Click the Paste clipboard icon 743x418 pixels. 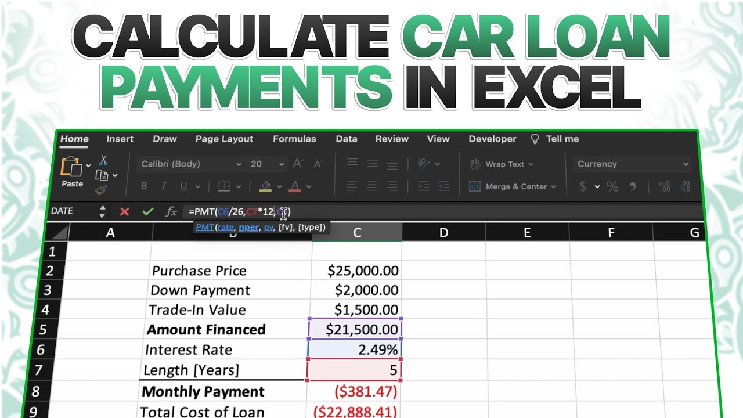[72, 167]
